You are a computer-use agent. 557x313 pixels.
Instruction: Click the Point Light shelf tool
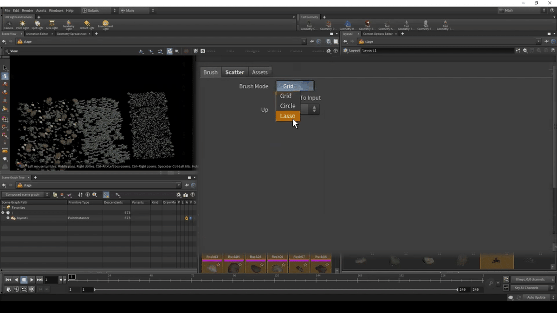pyautogui.click(x=22, y=25)
